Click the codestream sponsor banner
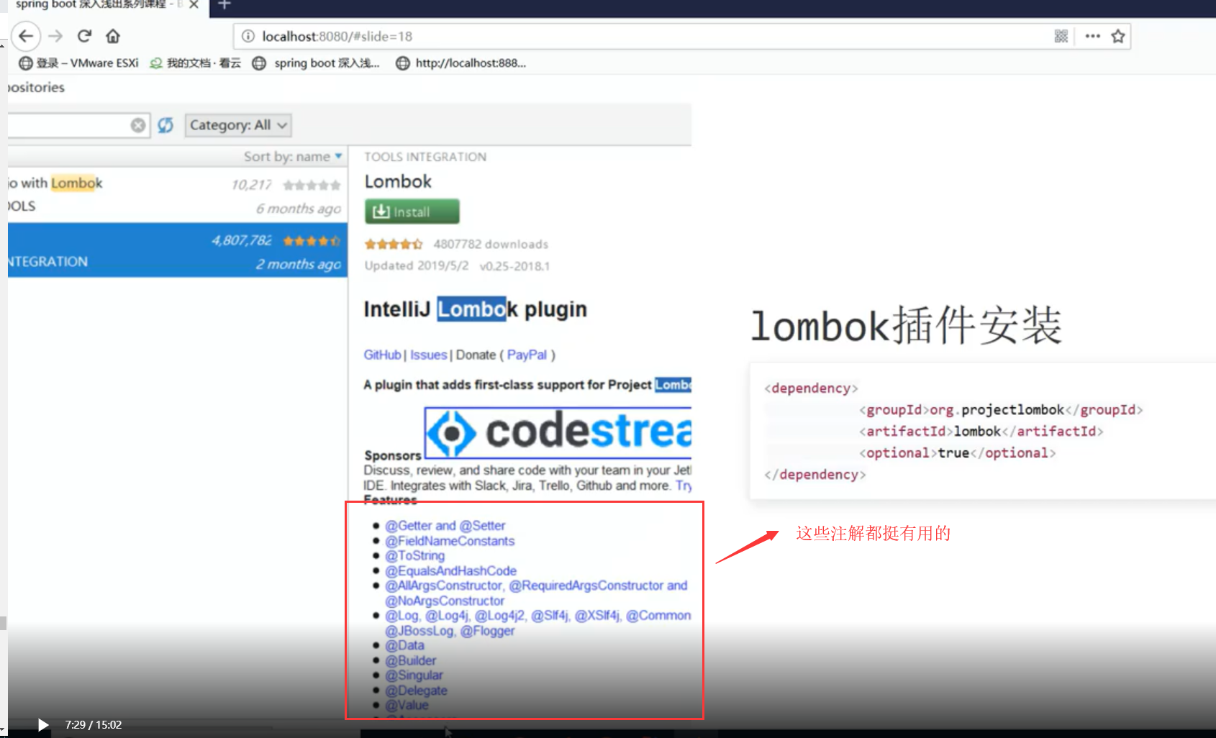Viewport: 1216px width, 738px height. [558, 433]
